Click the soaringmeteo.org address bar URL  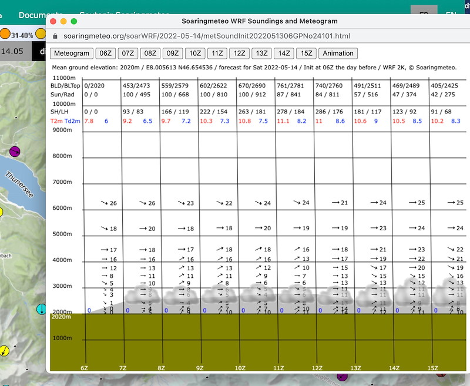(207, 36)
